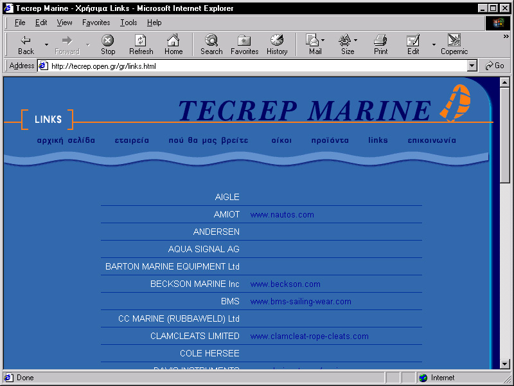514x386 pixels.
Task: Open the Favorites menu
Action: coord(96,23)
